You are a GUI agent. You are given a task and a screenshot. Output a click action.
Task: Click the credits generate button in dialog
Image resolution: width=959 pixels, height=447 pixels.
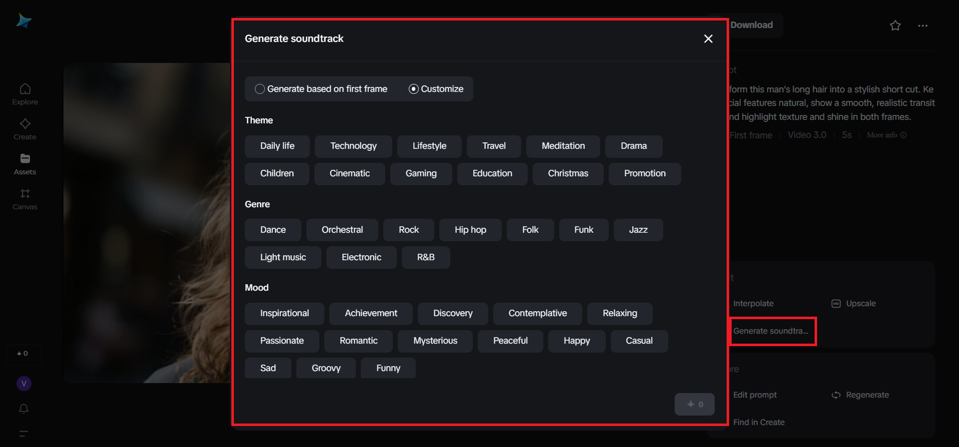click(694, 405)
